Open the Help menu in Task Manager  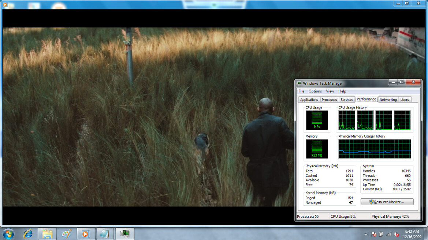[342, 91]
